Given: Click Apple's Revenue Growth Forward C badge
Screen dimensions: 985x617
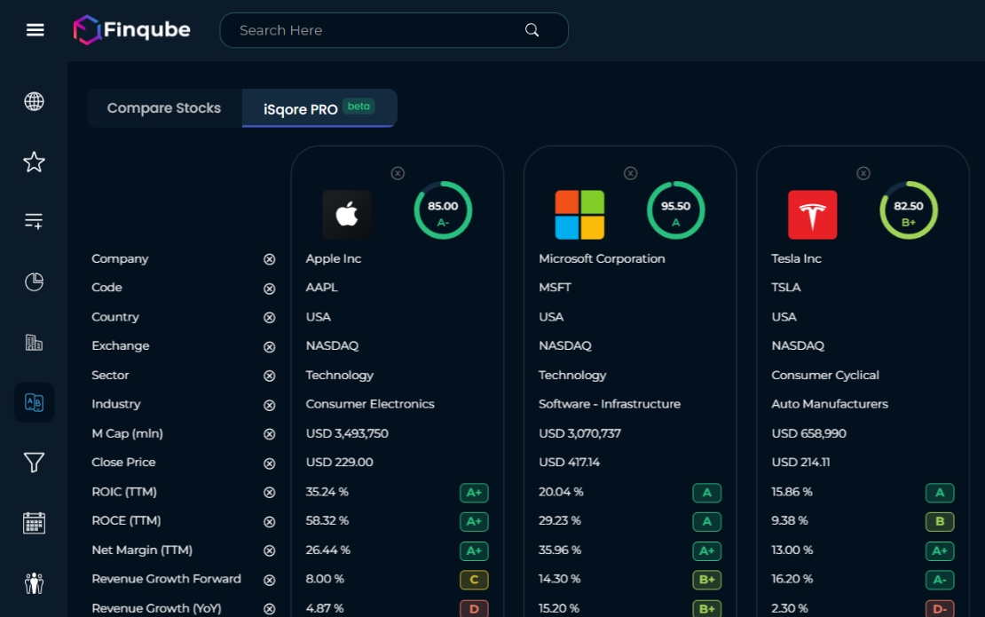Looking at the screenshot, I should (474, 580).
